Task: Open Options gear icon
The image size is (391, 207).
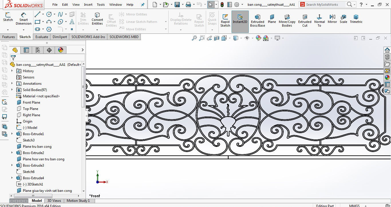Action: tap(237, 5)
